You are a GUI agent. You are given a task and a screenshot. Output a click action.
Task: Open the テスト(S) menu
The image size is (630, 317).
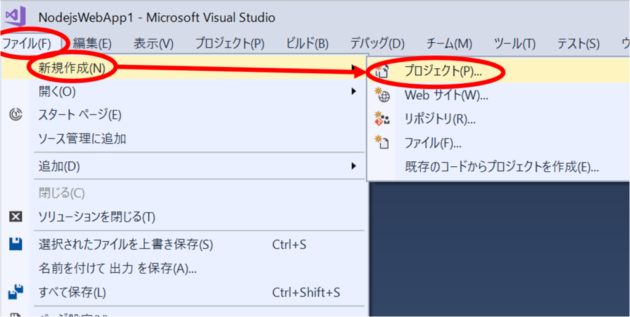pos(578,44)
